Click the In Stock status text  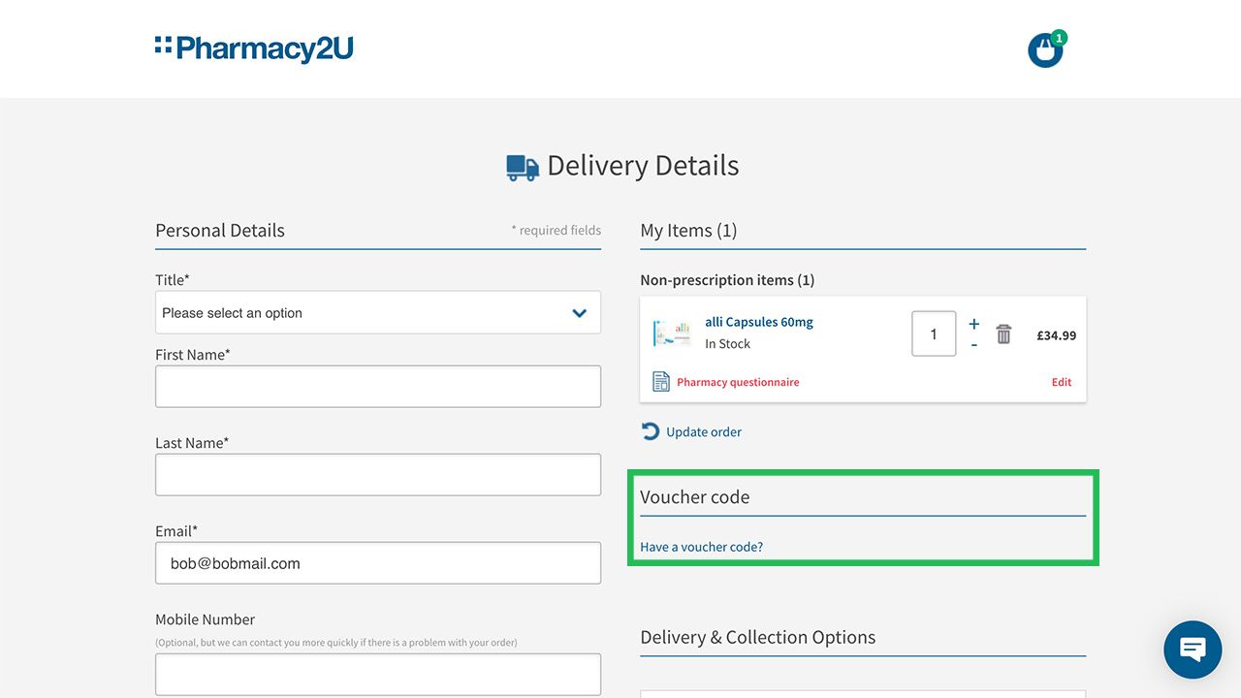[727, 344]
